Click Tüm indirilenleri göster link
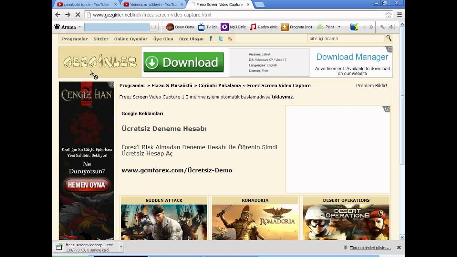The height and width of the screenshot is (257, 457). pos(370,247)
